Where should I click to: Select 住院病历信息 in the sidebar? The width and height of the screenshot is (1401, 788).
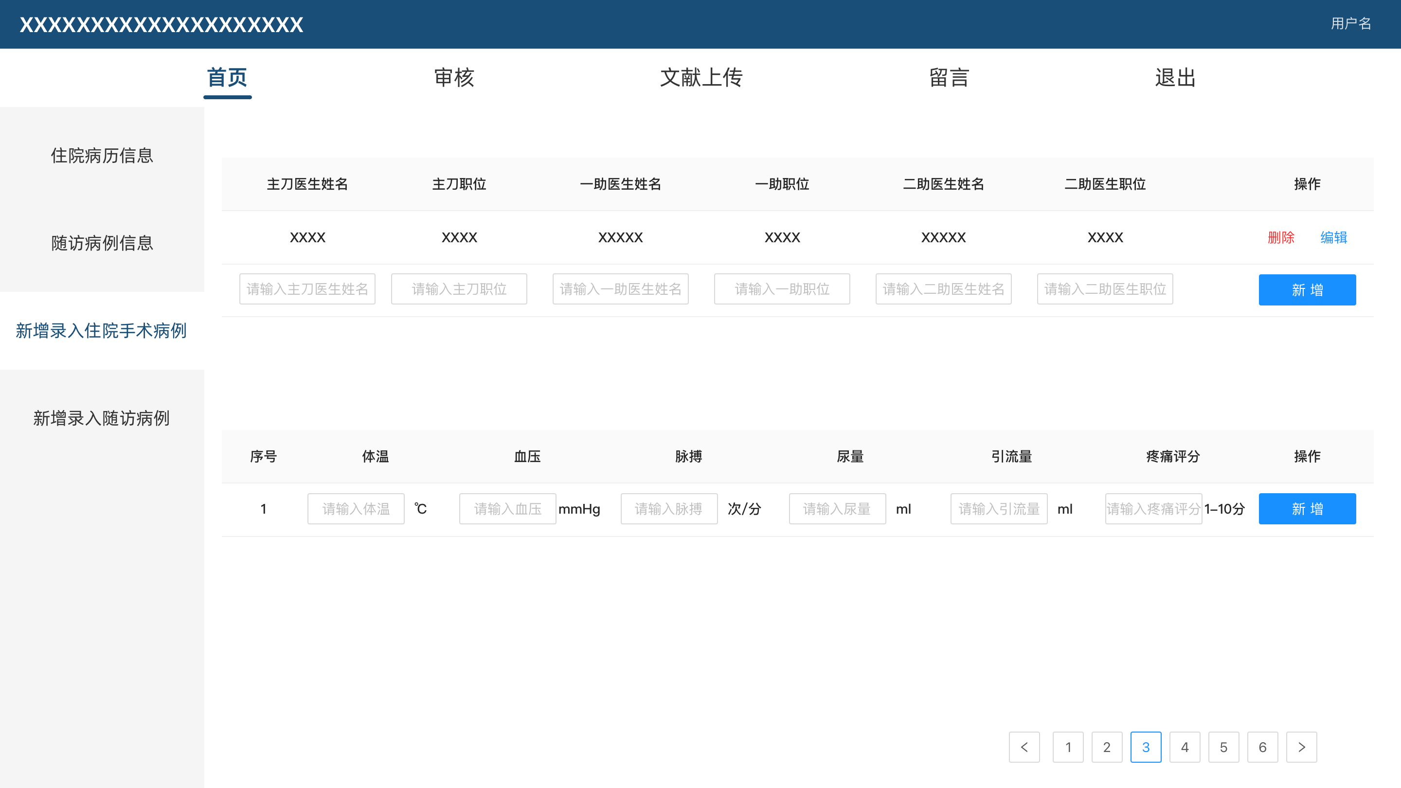102,156
